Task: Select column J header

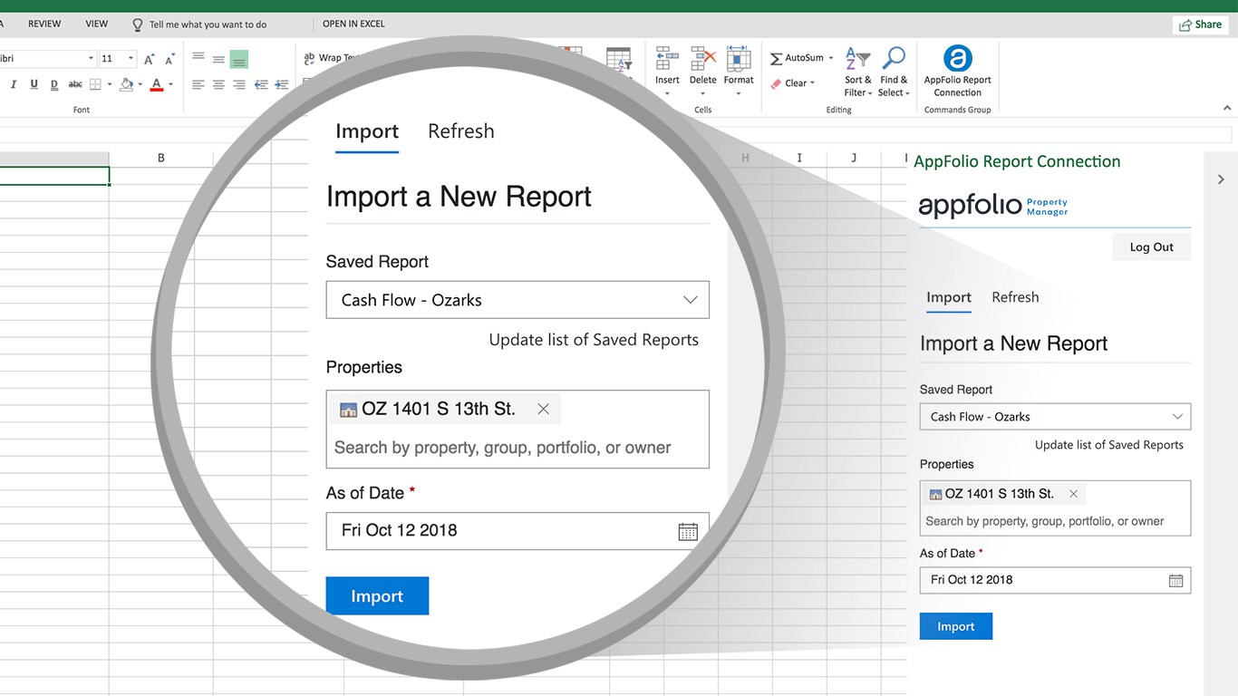Action: click(x=854, y=158)
